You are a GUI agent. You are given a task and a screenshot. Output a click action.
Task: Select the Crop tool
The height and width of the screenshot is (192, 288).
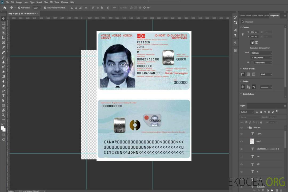click(3, 38)
